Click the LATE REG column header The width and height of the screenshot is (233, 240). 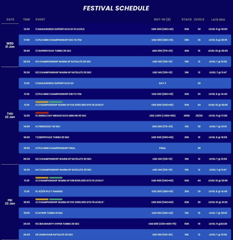pos(218,19)
